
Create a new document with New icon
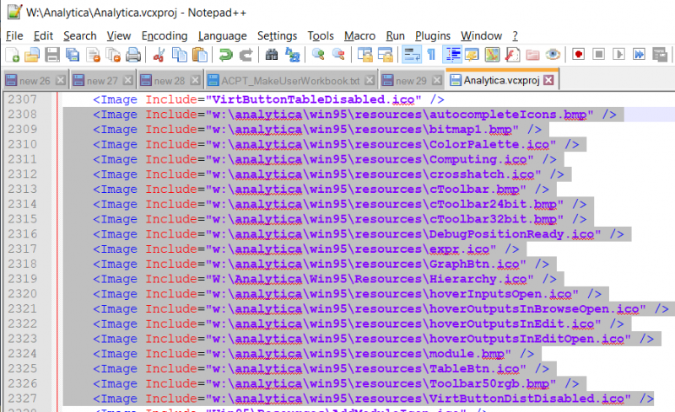point(12,55)
